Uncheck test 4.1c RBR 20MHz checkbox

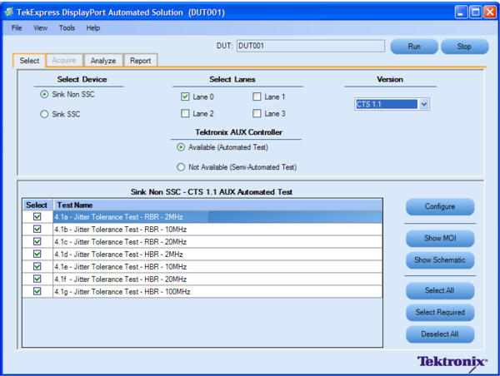(x=37, y=241)
